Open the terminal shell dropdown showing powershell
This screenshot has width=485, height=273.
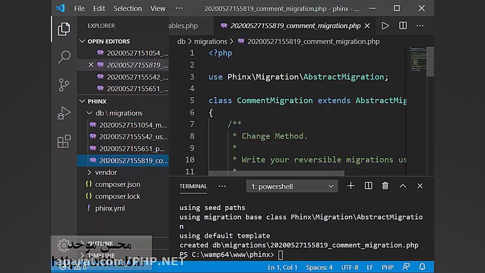(x=291, y=186)
